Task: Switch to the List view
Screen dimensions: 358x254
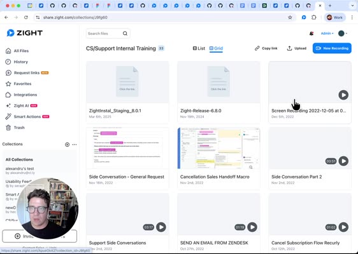Action: pyautogui.click(x=199, y=48)
